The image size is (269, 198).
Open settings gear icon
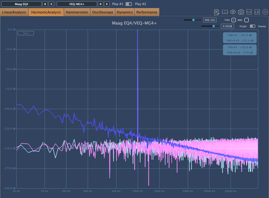pyautogui.click(x=265, y=12)
